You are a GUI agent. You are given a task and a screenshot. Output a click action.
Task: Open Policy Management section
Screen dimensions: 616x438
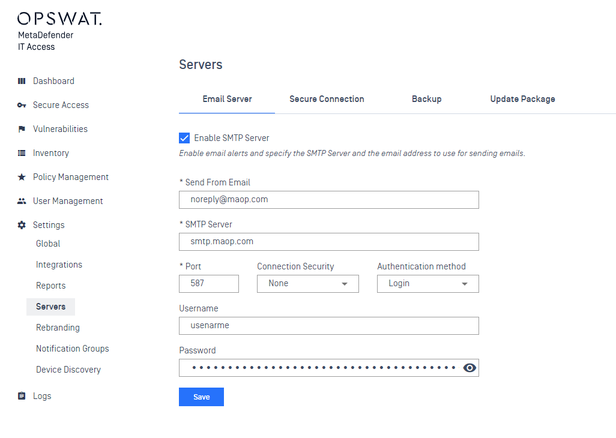click(71, 177)
